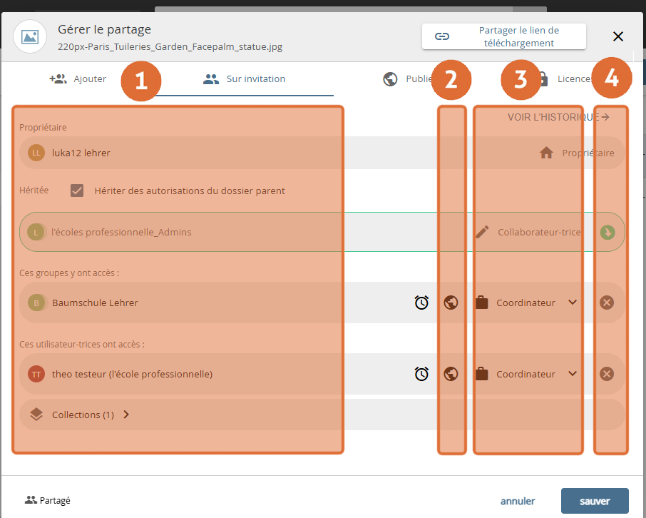Toggle Hériter des autorisations du dossier parent
646x518 pixels.
pyautogui.click(x=77, y=191)
